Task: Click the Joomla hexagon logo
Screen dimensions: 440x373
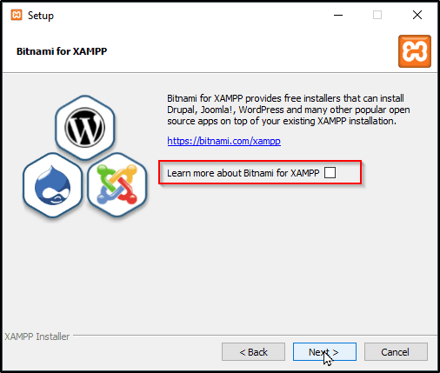Action: [x=117, y=185]
